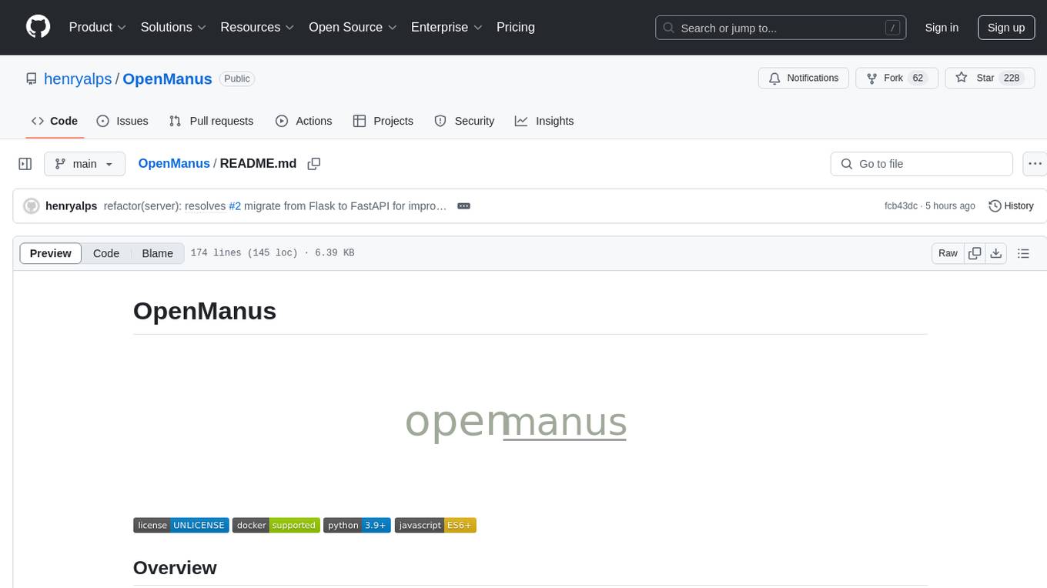Viewport: 1047px width, 588px height.
Task: Select the Blame view toggle
Action: point(158,253)
